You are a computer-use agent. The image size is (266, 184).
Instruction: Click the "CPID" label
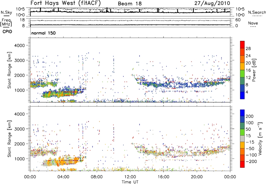point(7,32)
